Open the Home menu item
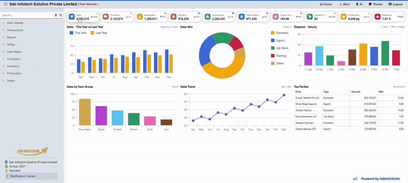The width and height of the screenshot is (408, 183). coord(326,4)
